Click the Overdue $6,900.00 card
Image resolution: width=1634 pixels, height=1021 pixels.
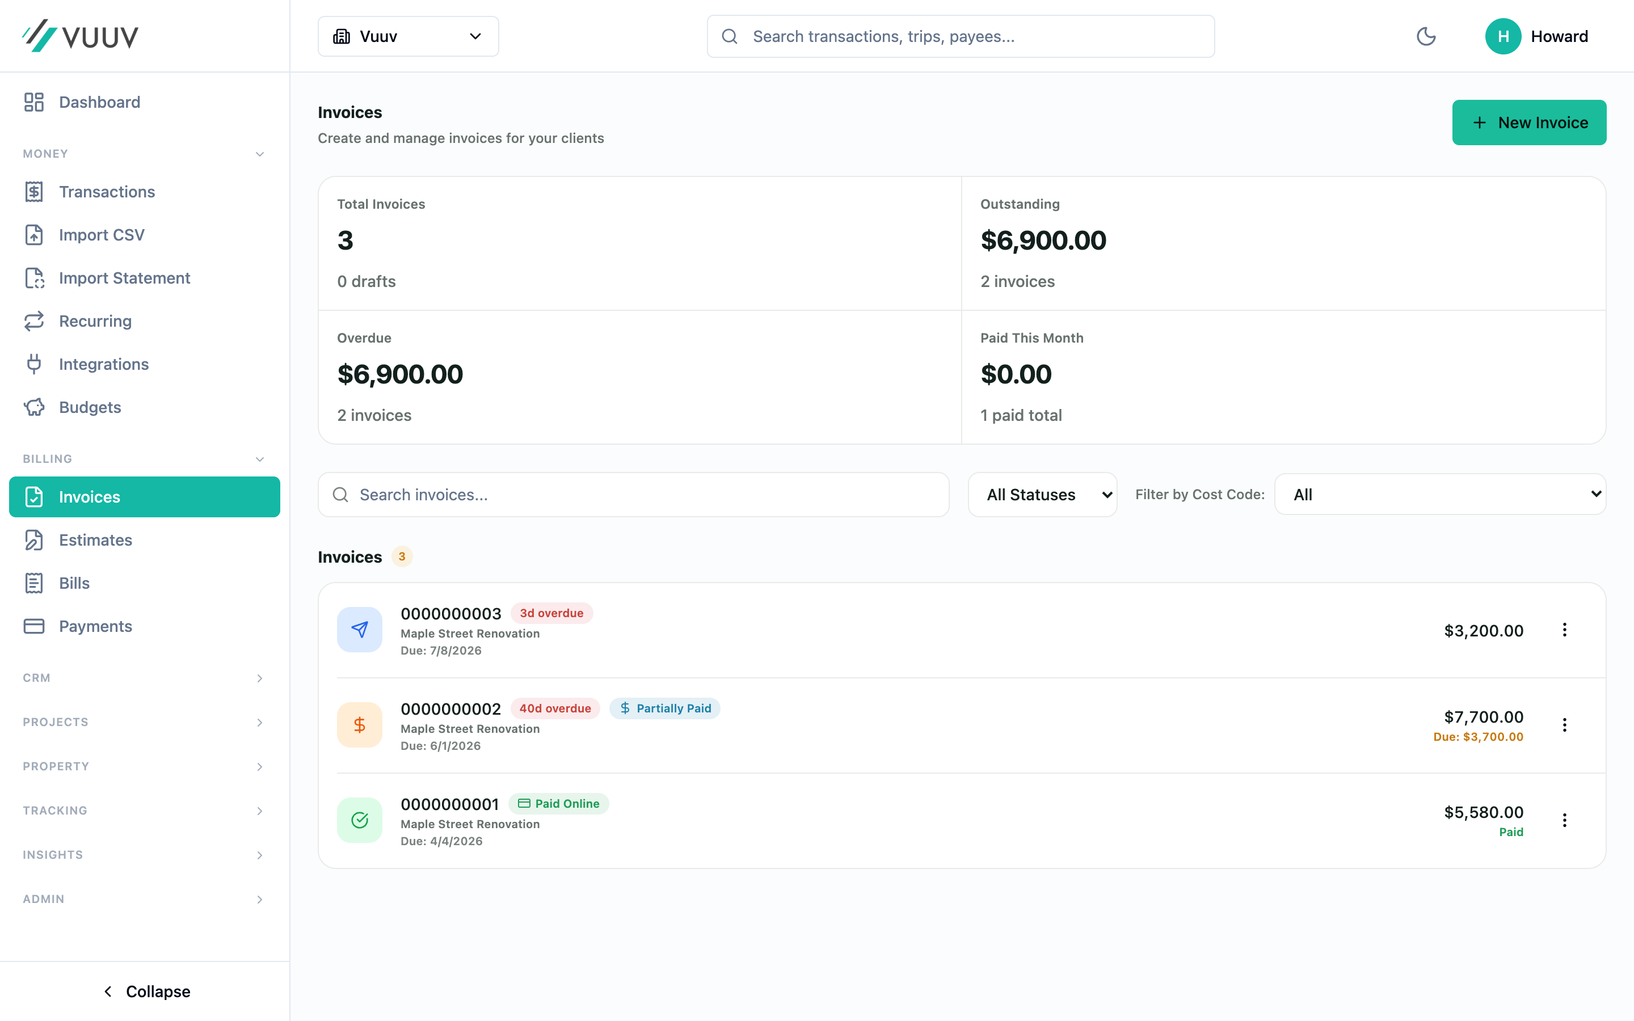coord(639,377)
